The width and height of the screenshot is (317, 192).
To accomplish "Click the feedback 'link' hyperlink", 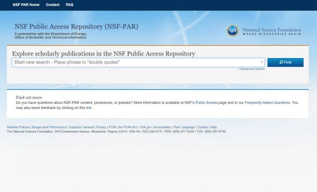I will pyautogui.click(x=89, y=108).
